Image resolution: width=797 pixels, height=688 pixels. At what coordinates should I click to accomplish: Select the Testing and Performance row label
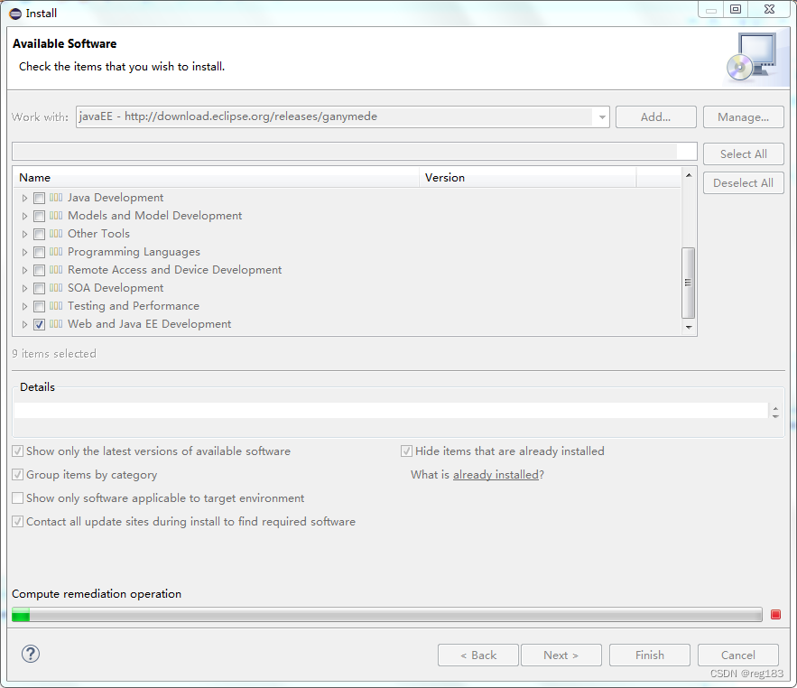point(134,305)
